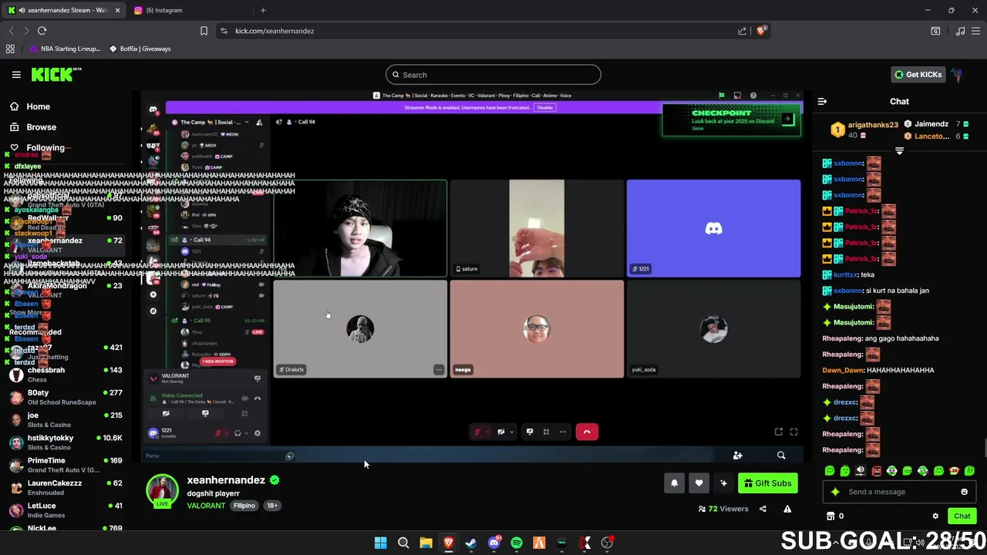Expand the pinned gifters arrow below the leaderboard
Viewport: 987px width, 555px height.
(899, 151)
